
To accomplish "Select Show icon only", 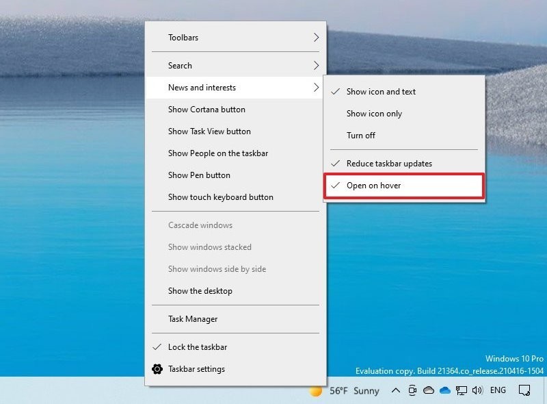I will (x=404, y=114).
